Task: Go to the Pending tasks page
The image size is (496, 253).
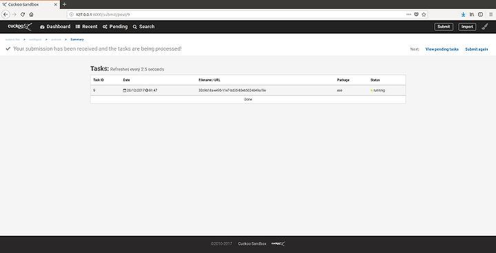Action: (115, 27)
